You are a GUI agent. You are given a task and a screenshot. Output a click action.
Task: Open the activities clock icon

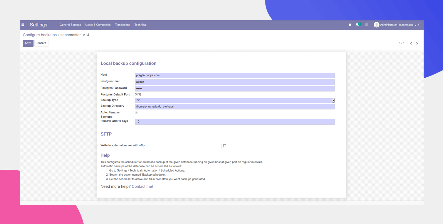pyautogui.click(x=366, y=25)
